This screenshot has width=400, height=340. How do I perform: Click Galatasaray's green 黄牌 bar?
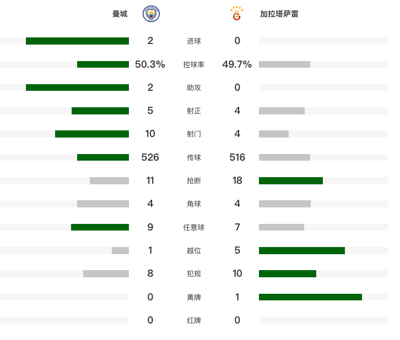[310, 297]
